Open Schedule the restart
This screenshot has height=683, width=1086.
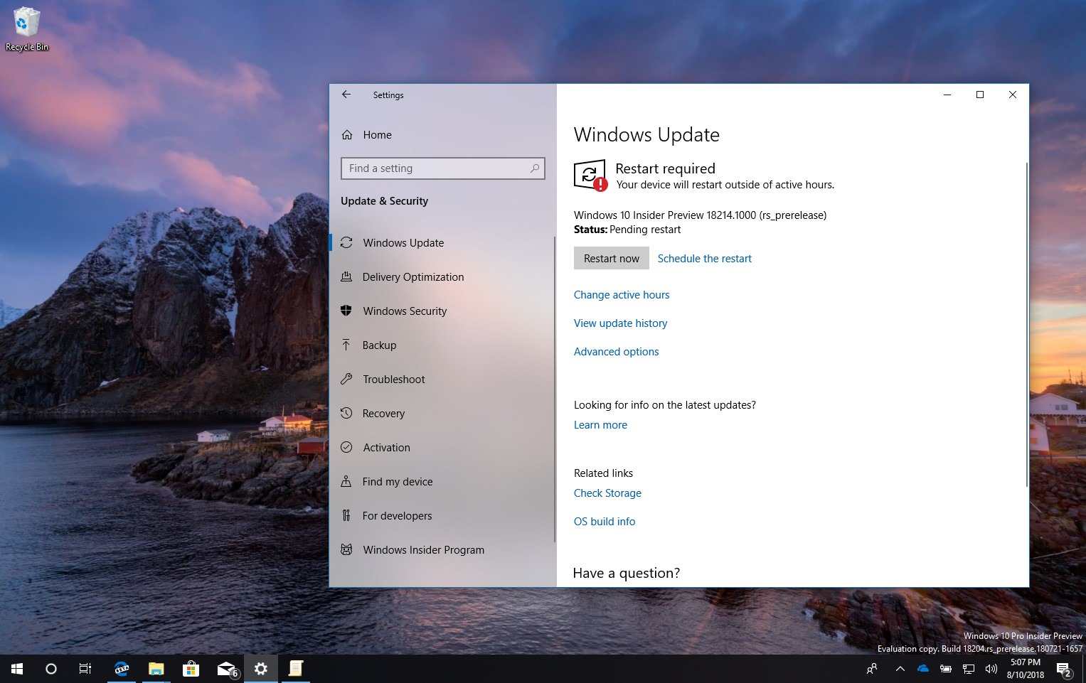point(704,258)
